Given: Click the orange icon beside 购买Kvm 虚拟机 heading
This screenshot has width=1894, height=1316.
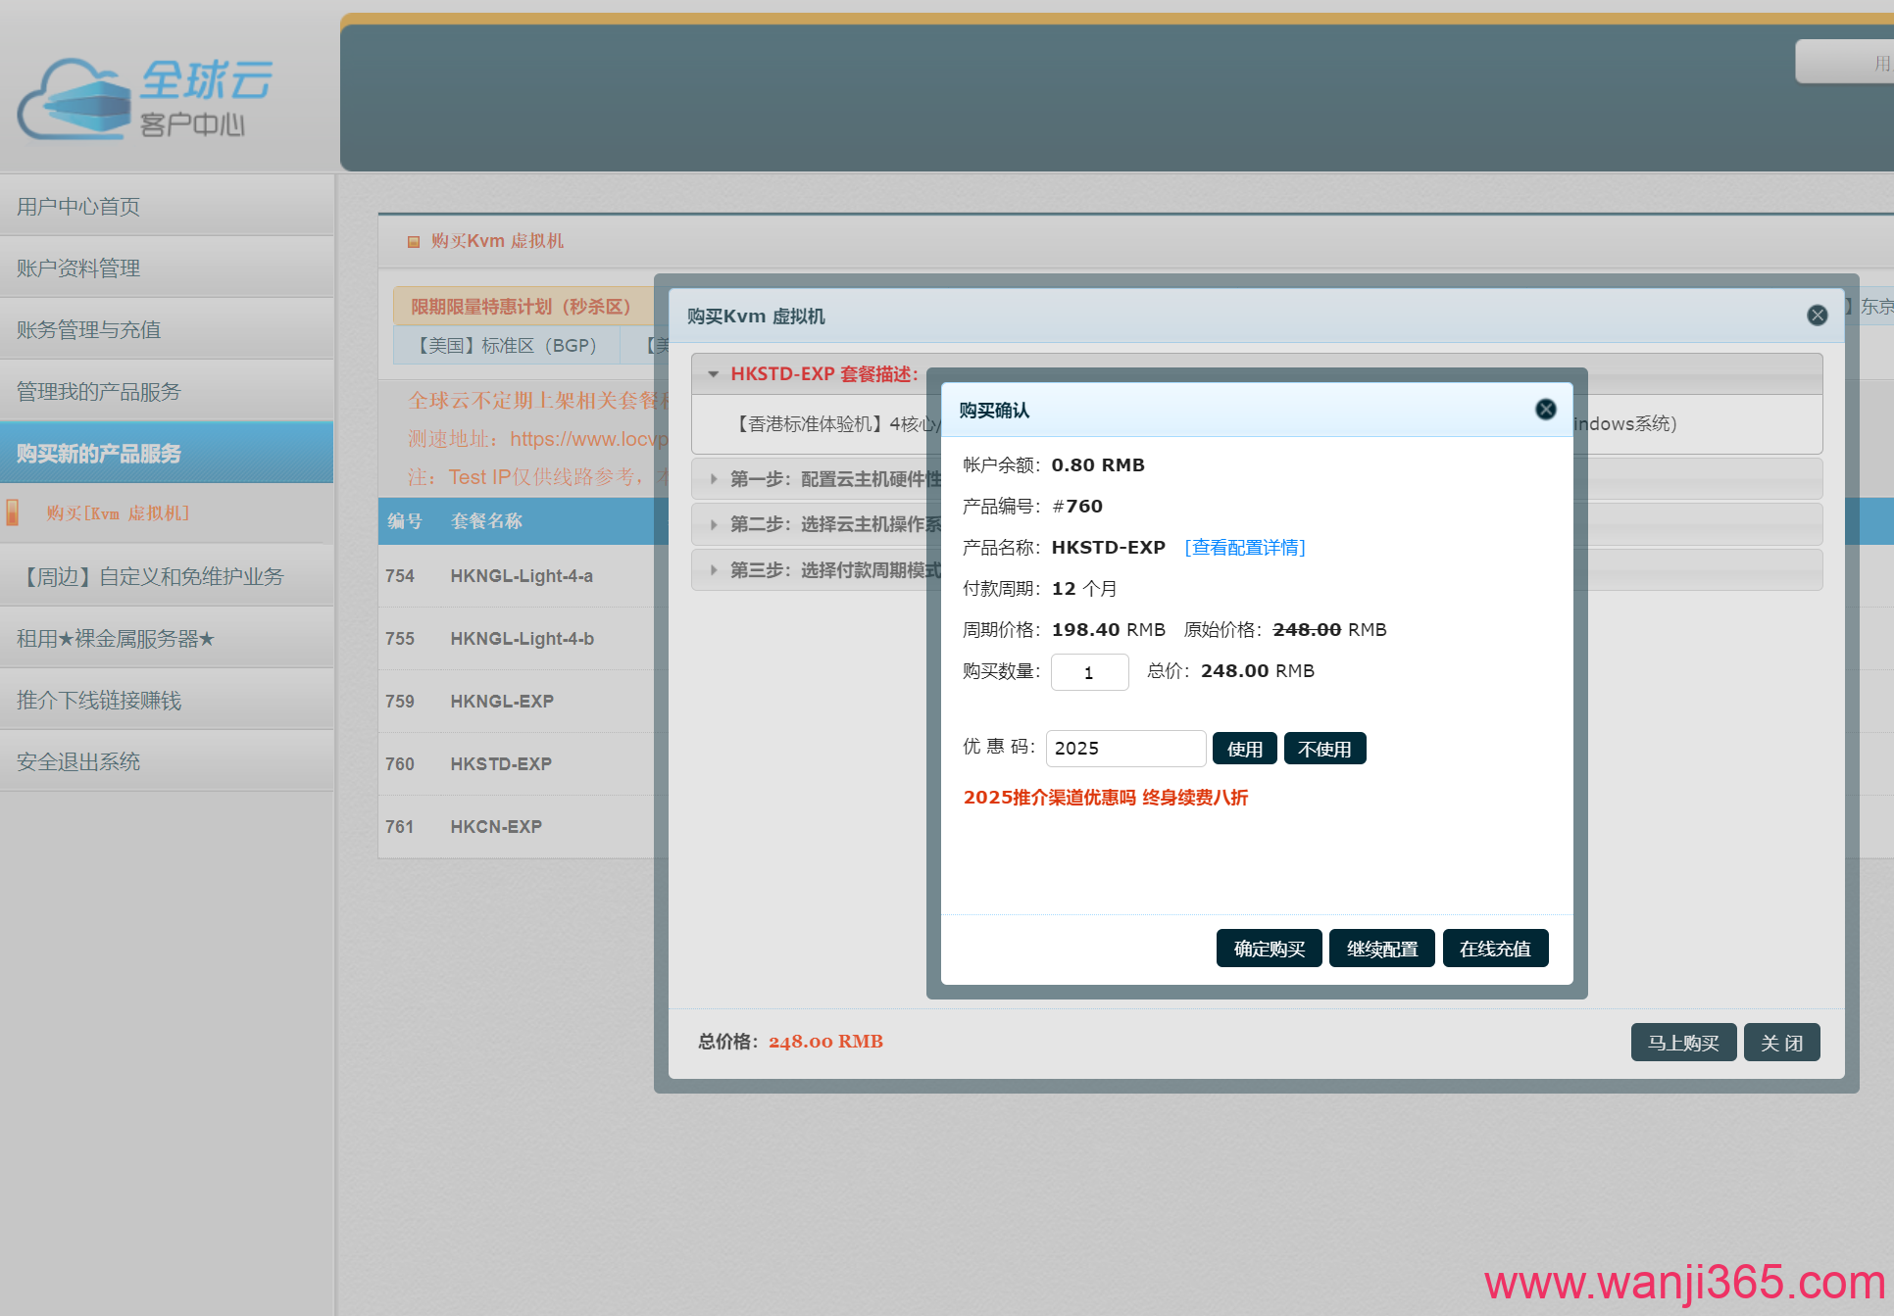Looking at the screenshot, I should [x=414, y=241].
